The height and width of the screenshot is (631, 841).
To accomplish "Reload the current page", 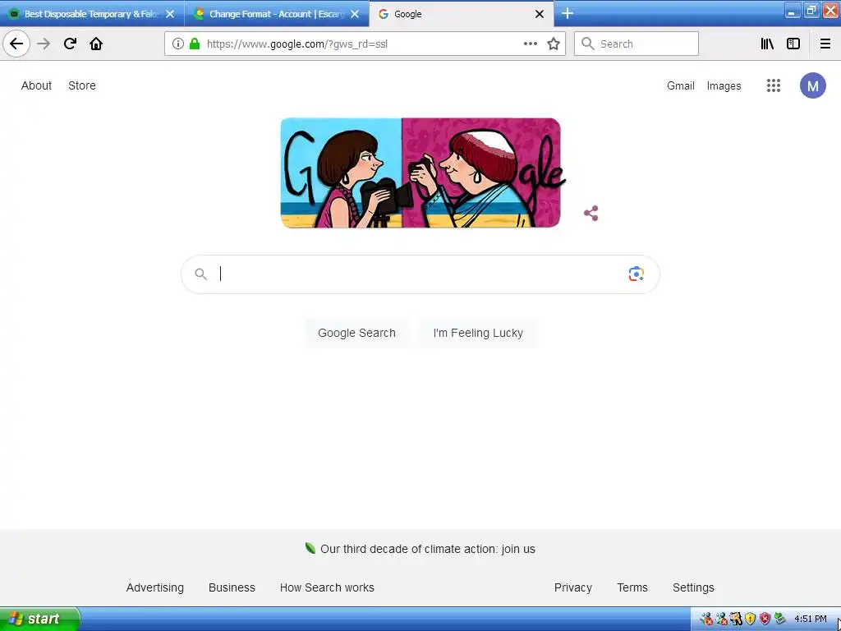I will (x=70, y=44).
